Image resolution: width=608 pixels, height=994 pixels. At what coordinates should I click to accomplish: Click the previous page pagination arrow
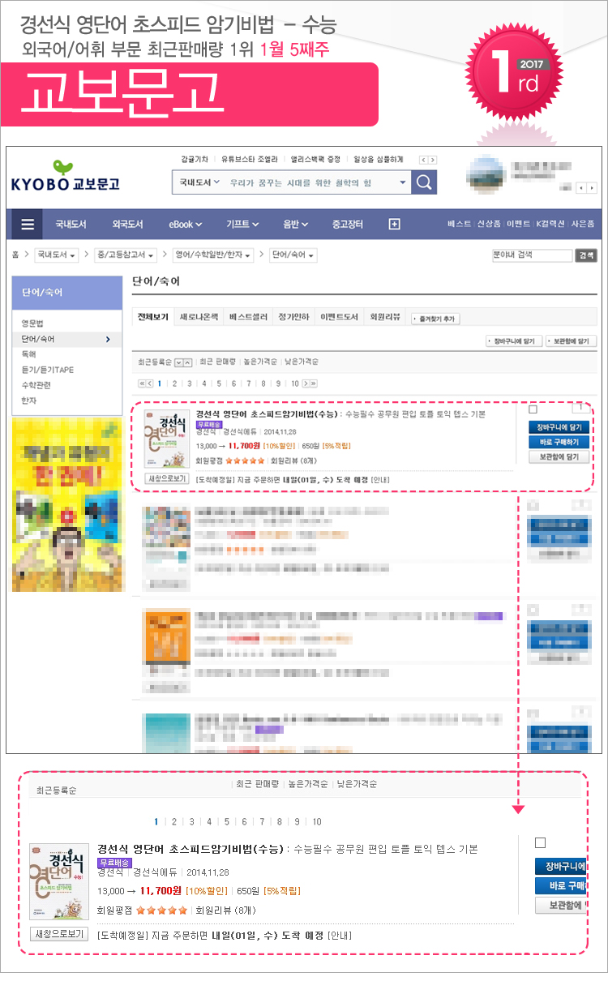click(x=150, y=383)
